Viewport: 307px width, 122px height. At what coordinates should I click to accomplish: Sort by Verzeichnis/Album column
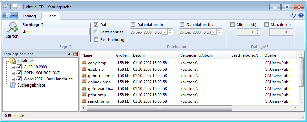(x=204, y=55)
